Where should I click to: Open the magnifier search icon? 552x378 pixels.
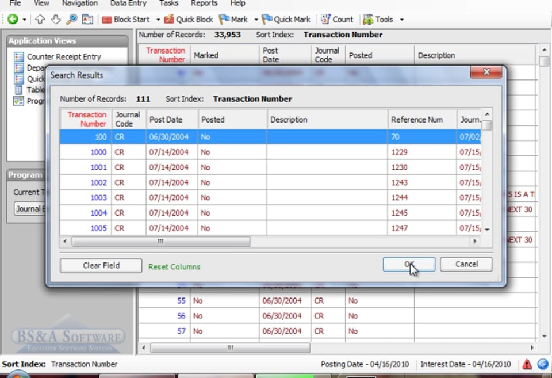pos(71,19)
